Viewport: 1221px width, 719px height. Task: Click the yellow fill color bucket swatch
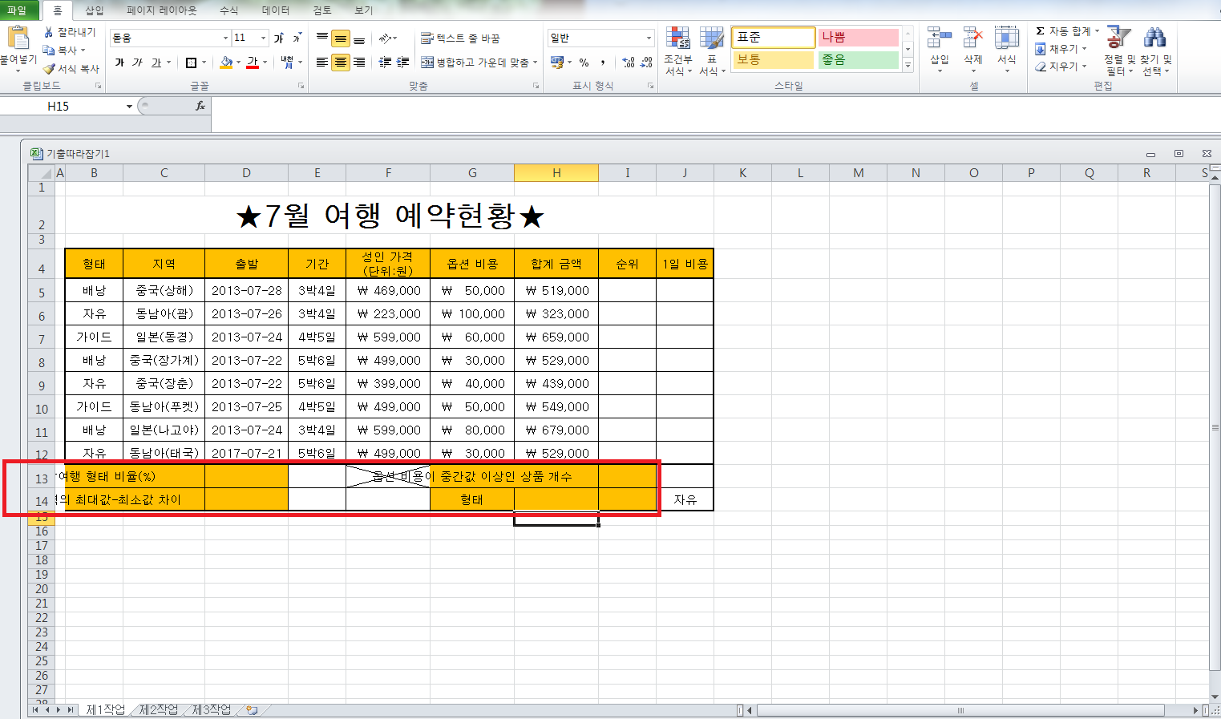(x=226, y=63)
